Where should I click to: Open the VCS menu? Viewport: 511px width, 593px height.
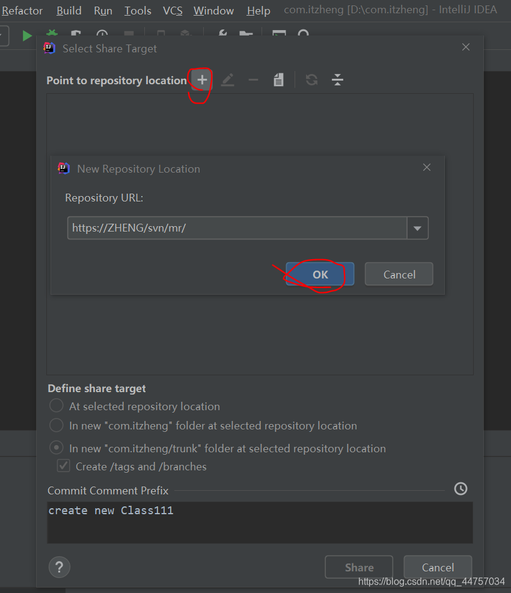173,11
